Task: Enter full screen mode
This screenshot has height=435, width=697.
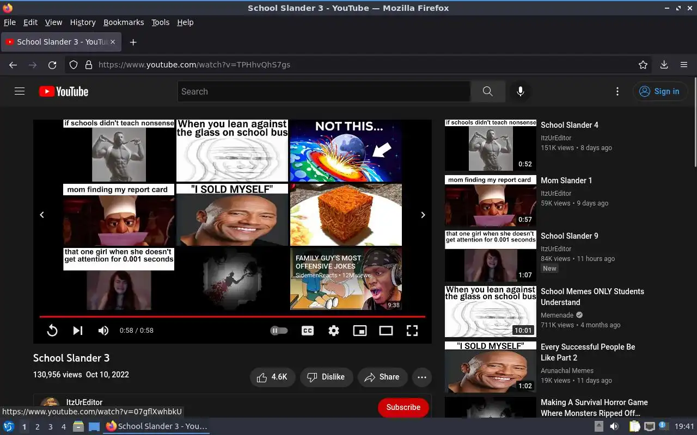Action: point(412,330)
